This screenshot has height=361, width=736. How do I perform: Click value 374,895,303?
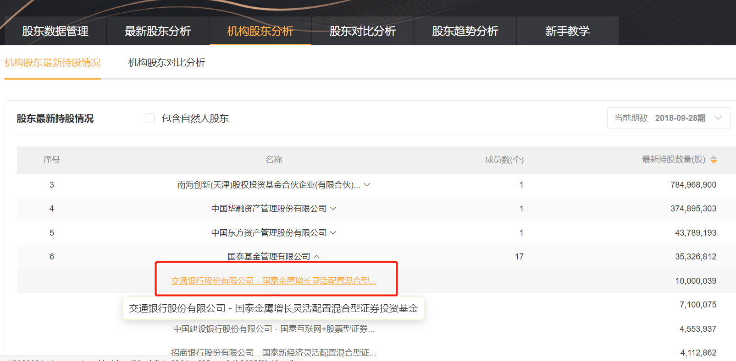[693, 209]
